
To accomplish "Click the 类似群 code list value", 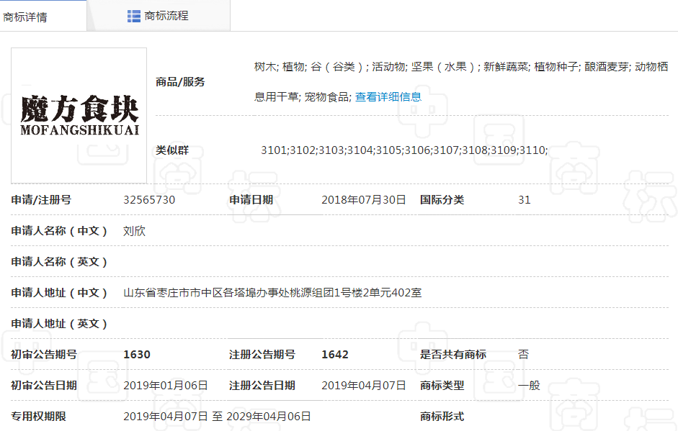I will (x=404, y=150).
